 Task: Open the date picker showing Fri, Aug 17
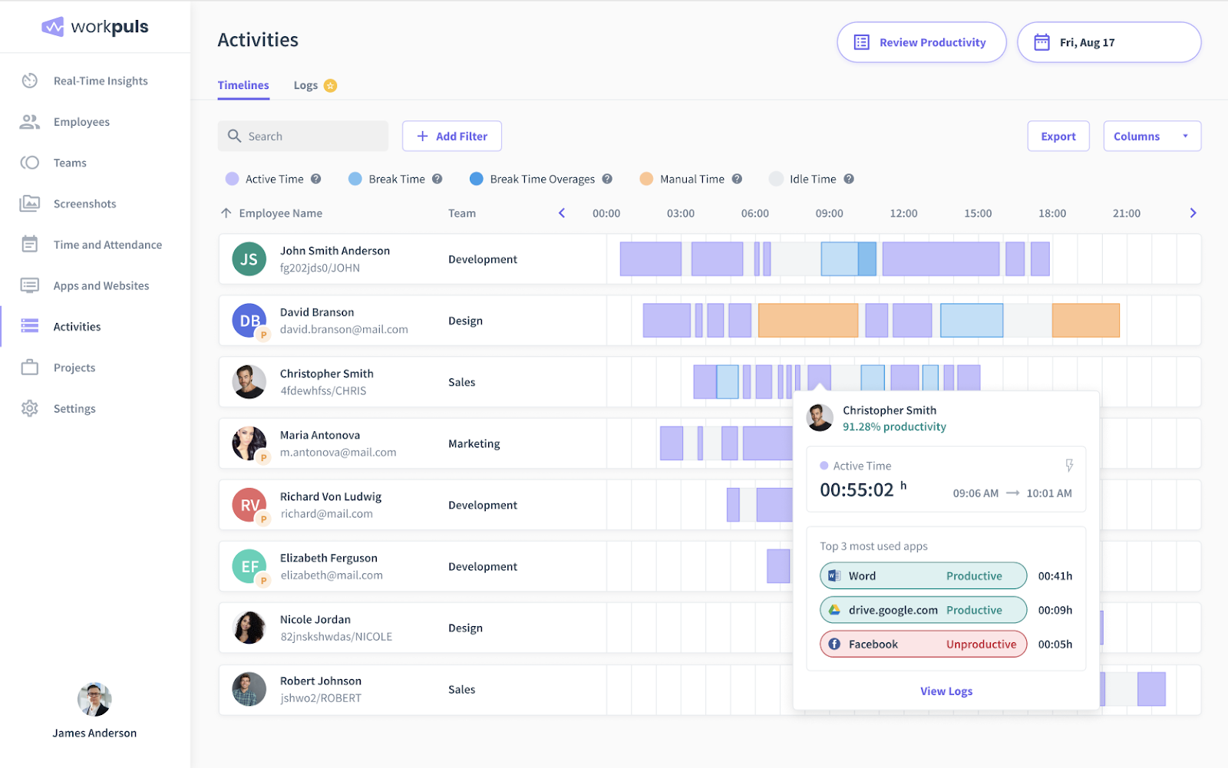[x=1108, y=42]
